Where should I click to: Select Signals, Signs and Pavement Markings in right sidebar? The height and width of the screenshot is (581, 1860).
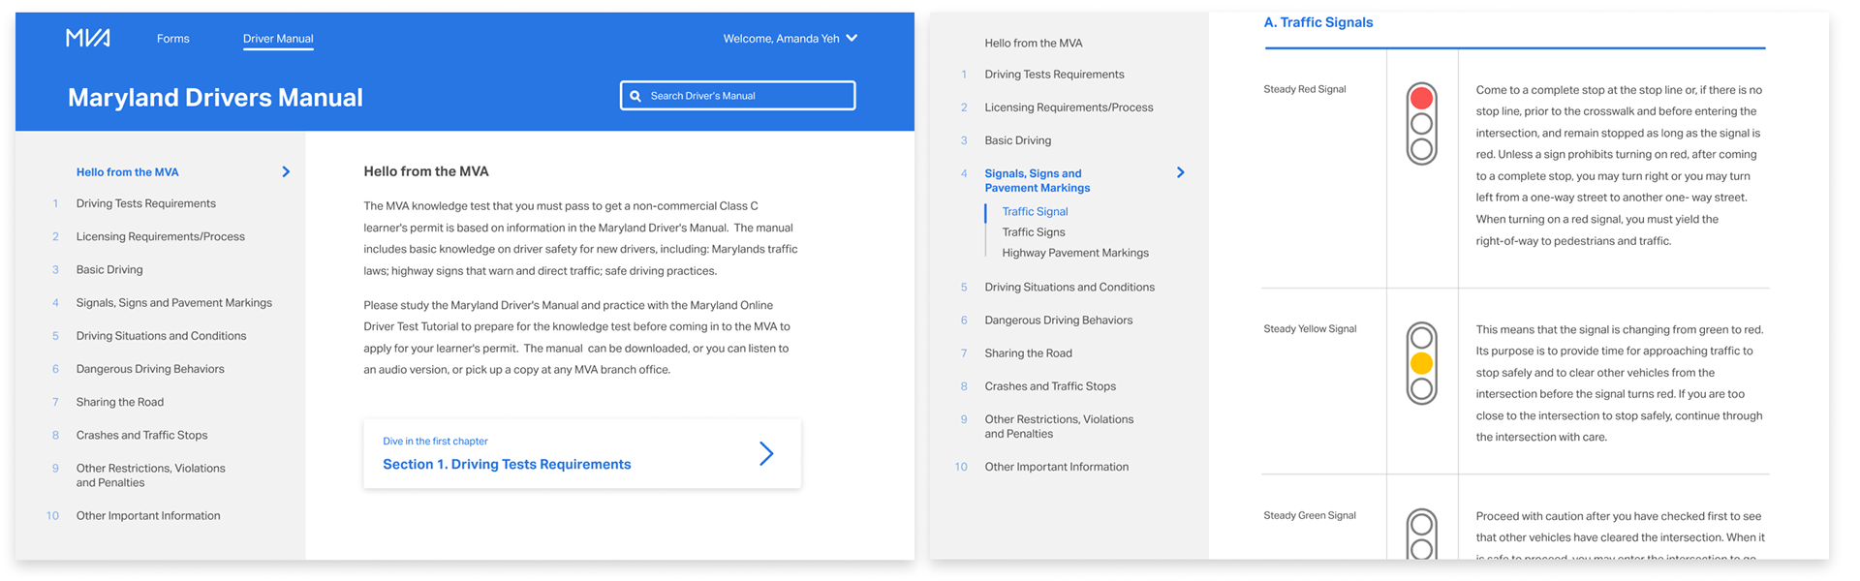1038,181
